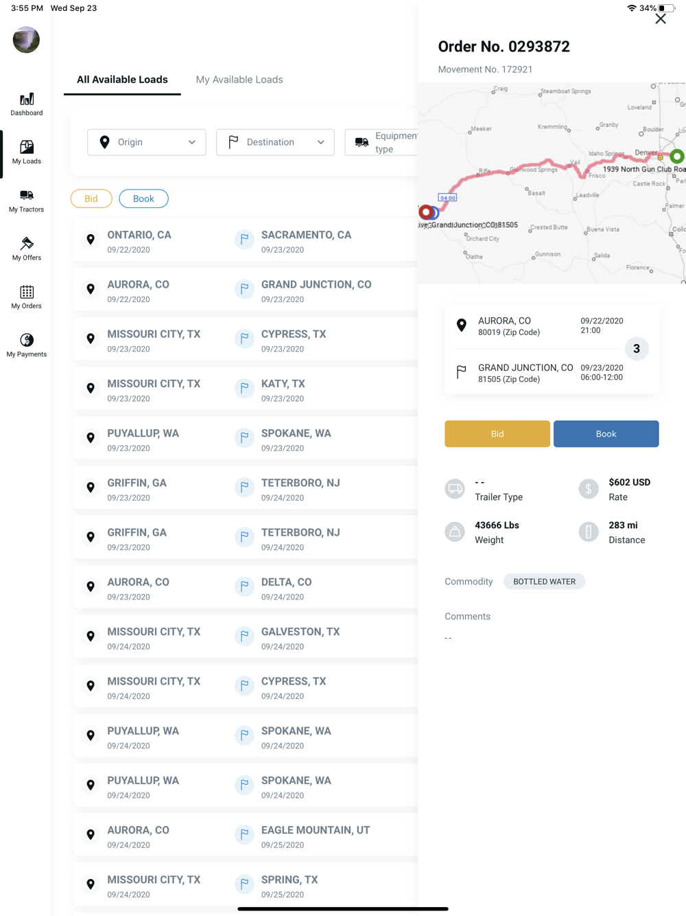Click the Rate dollar icon
This screenshot has width=686, height=916.
coord(589,489)
